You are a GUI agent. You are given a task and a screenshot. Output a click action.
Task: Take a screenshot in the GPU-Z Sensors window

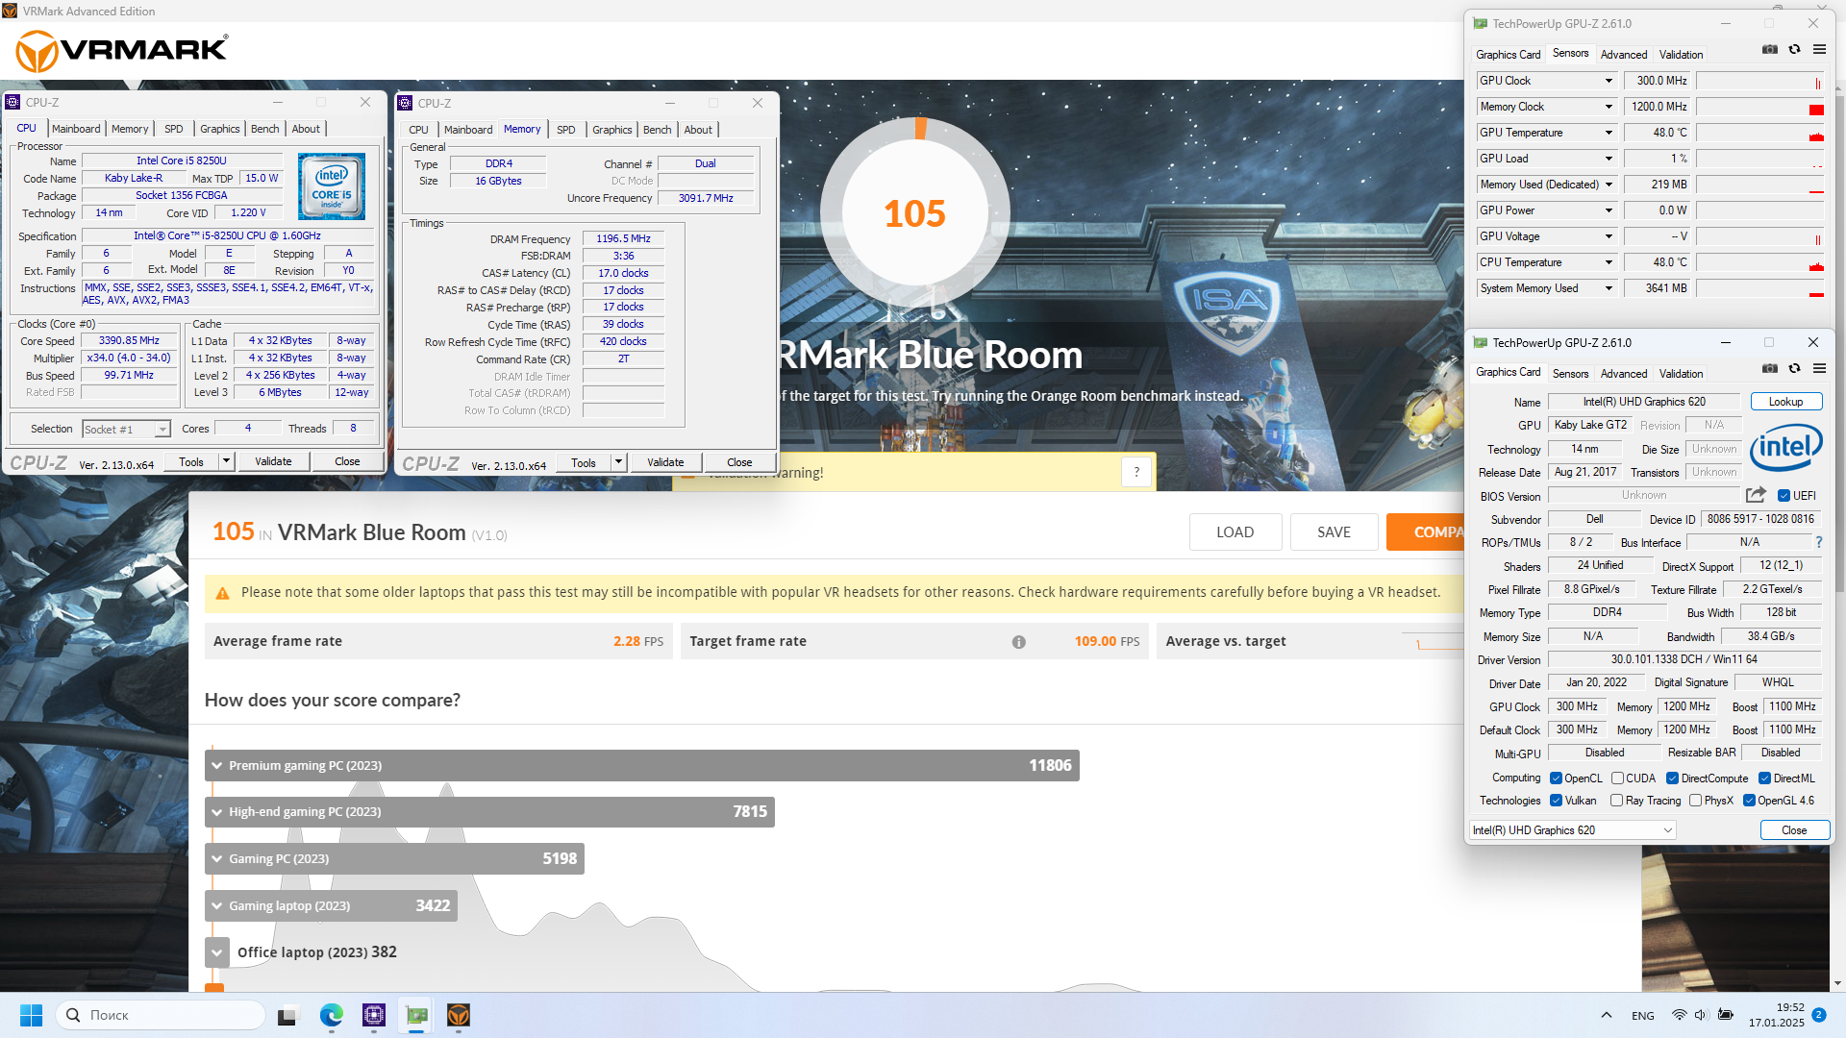tap(1769, 50)
